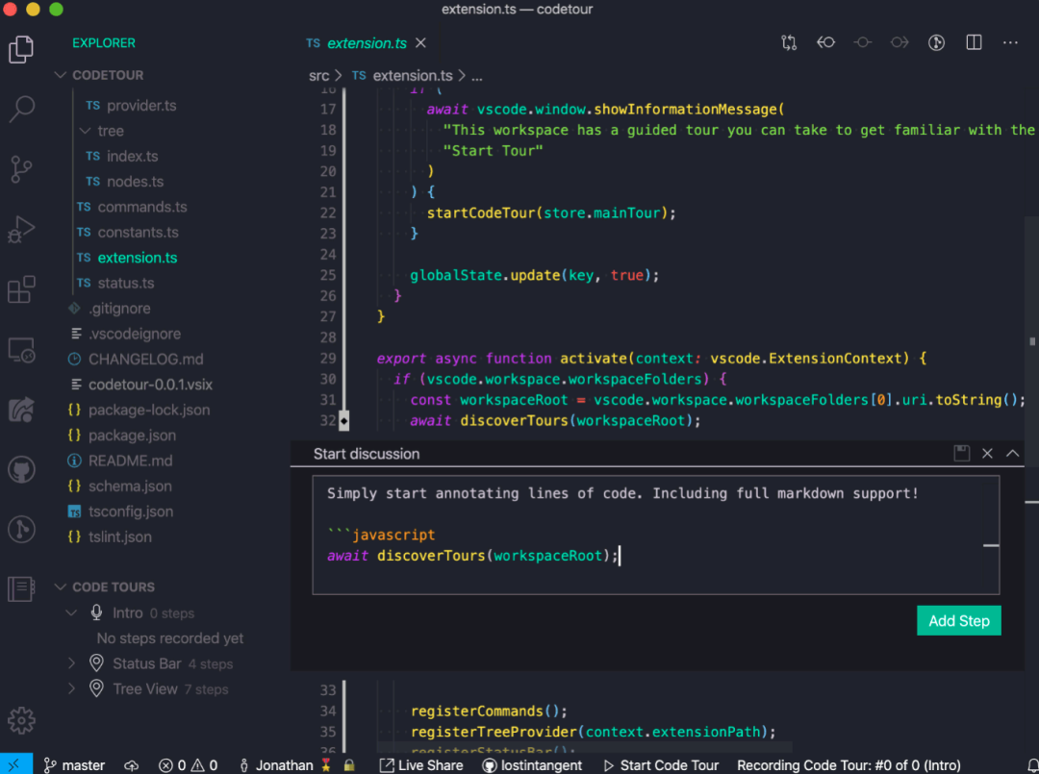The width and height of the screenshot is (1039, 774).
Task: Open package.json
Action: tap(132, 435)
